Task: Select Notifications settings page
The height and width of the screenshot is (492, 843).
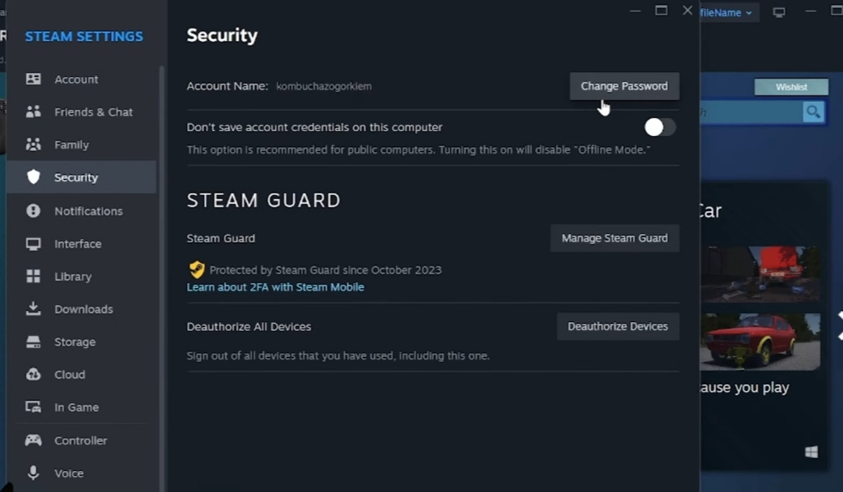Action: click(x=82, y=210)
